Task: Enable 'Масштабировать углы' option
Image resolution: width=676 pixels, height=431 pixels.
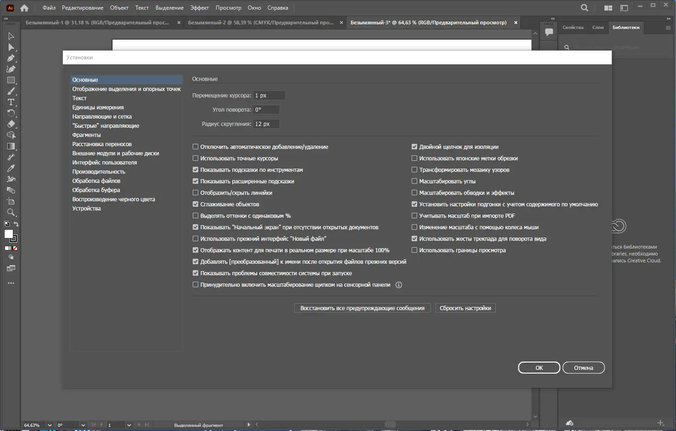Action: [x=414, y=181]
